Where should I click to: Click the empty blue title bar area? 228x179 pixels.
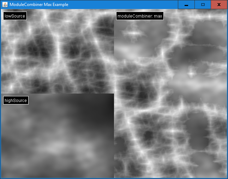click(124, 5)
